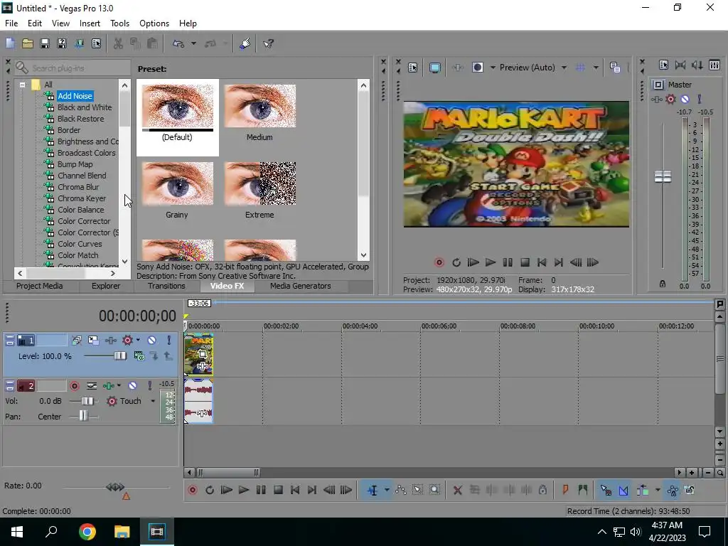728x546 pixels.
Task: Switch to the Project Media tab
Action: [x=40, y=286]
